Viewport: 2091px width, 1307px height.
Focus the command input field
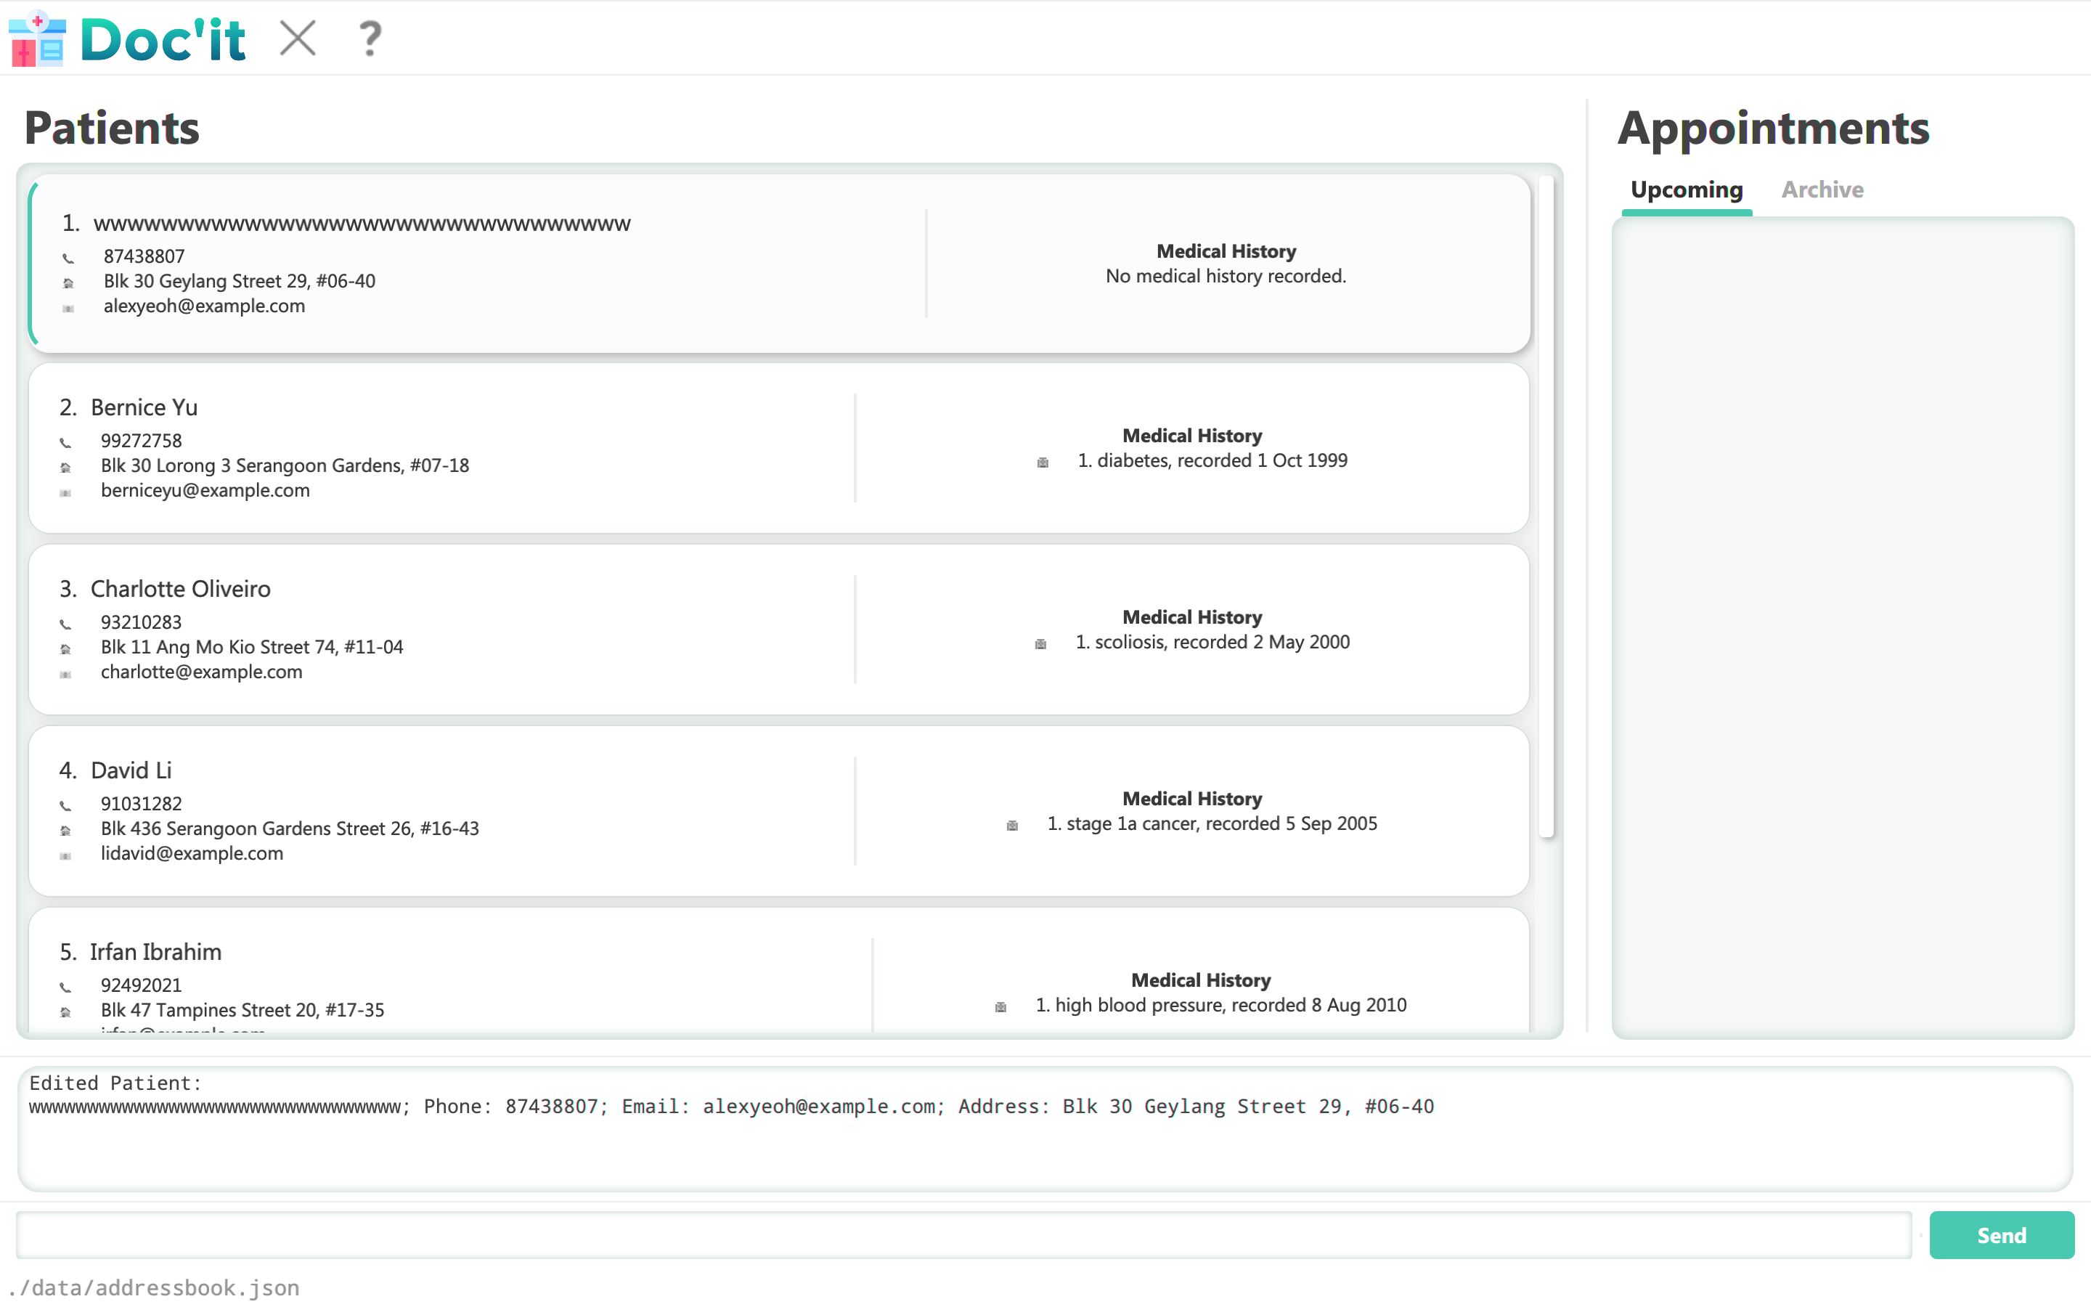(x=963, y=1234)
